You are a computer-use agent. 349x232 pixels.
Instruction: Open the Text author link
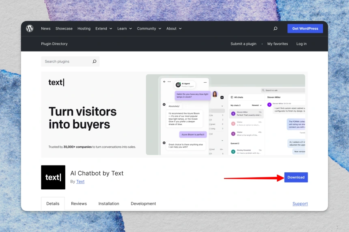[x=80, y=182]
